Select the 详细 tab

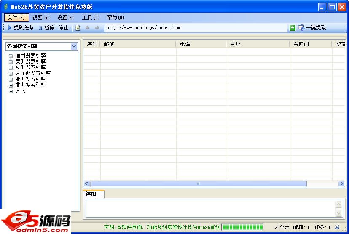tap(94, 194)
